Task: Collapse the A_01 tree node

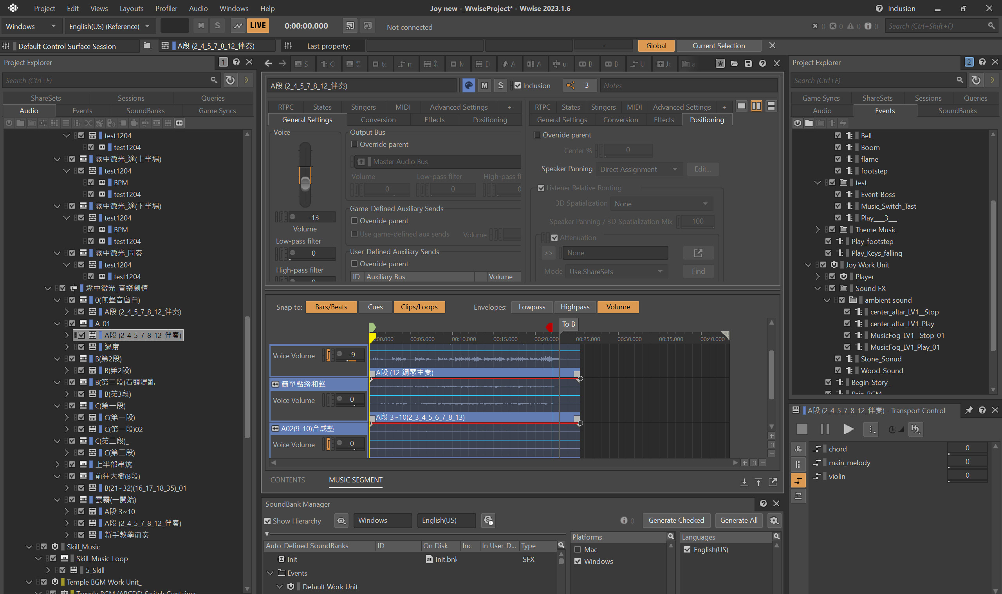Action: (57, 323)
